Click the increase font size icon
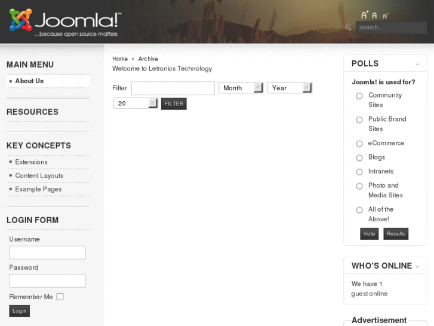The width and height of the screenshot is (434, 326). point(365,15)
